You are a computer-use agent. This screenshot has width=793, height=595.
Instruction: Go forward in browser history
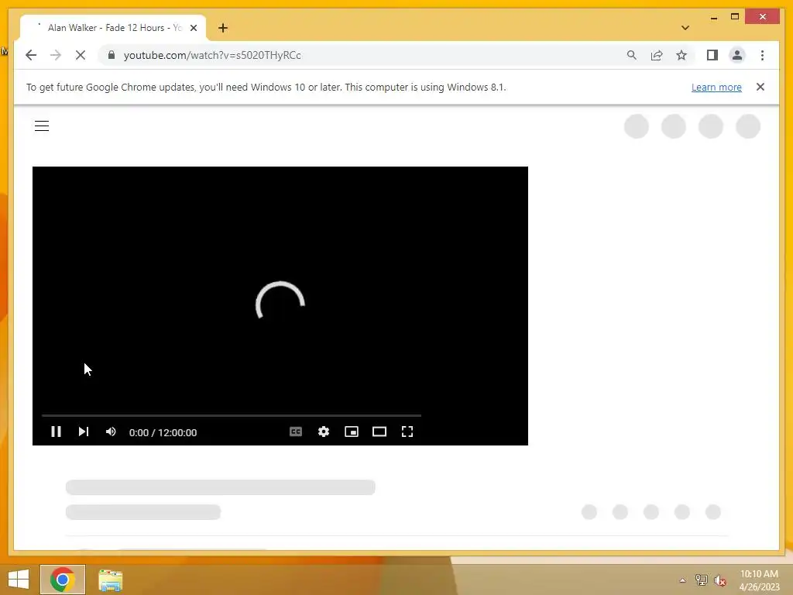[x=56, y=55]
